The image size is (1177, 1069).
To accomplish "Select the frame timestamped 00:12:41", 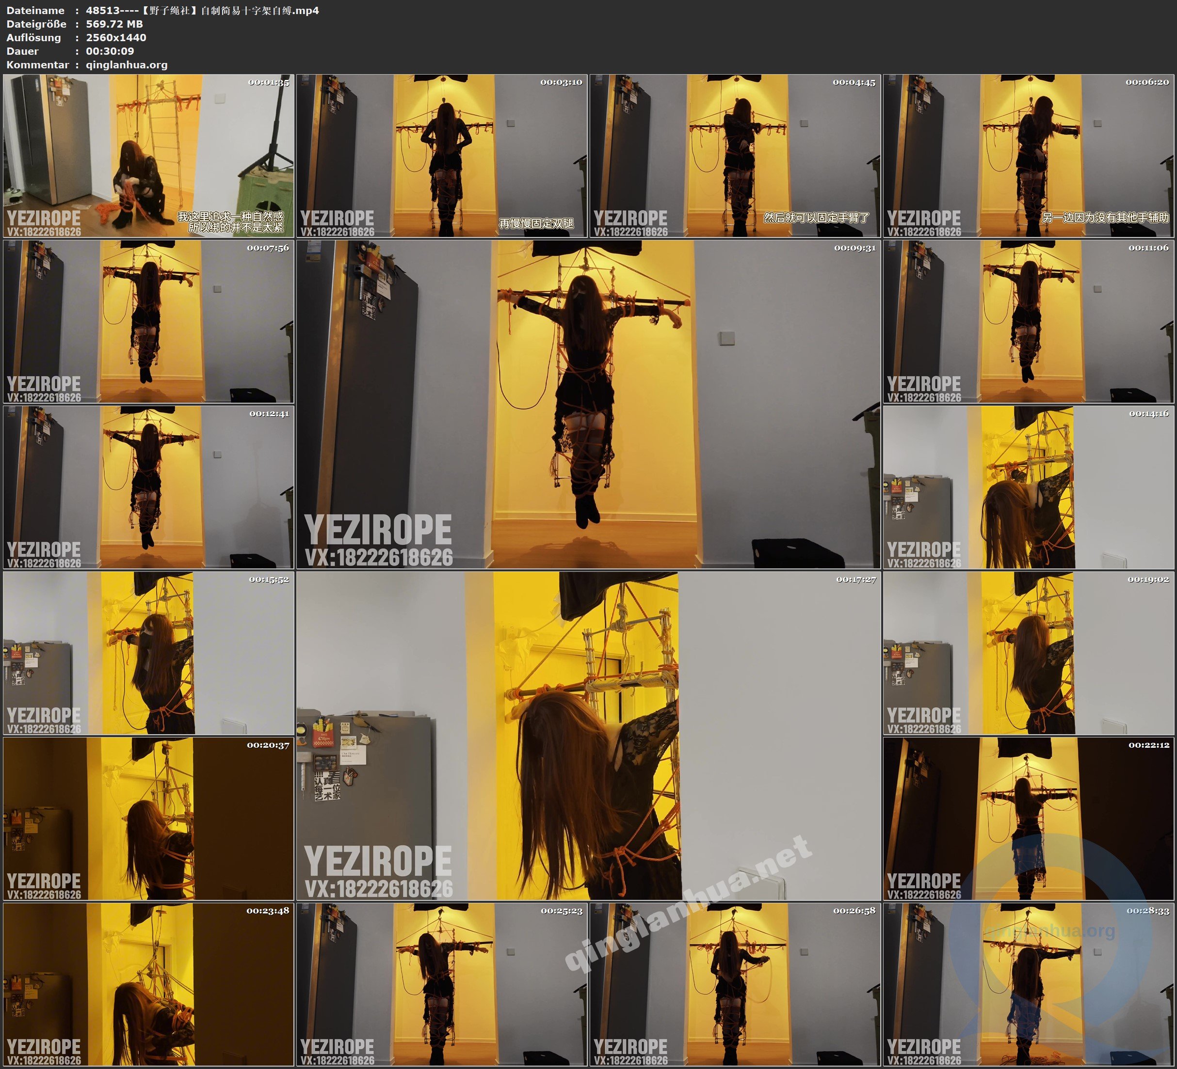I will 148,487.
